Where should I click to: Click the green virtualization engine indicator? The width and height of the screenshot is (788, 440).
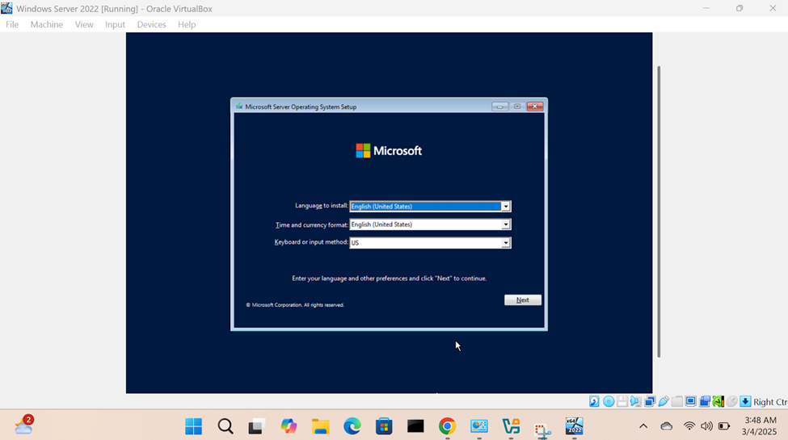pyautogui.click(x=718, y=401)
